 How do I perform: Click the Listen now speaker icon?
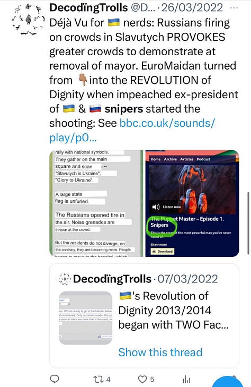click(156, 207)
